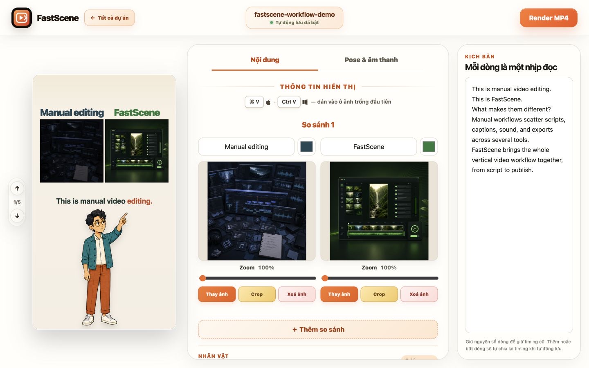Go back via Tất cả dự án button
The width and height of the screenshot is (589, 368).
tap(109, 18)
